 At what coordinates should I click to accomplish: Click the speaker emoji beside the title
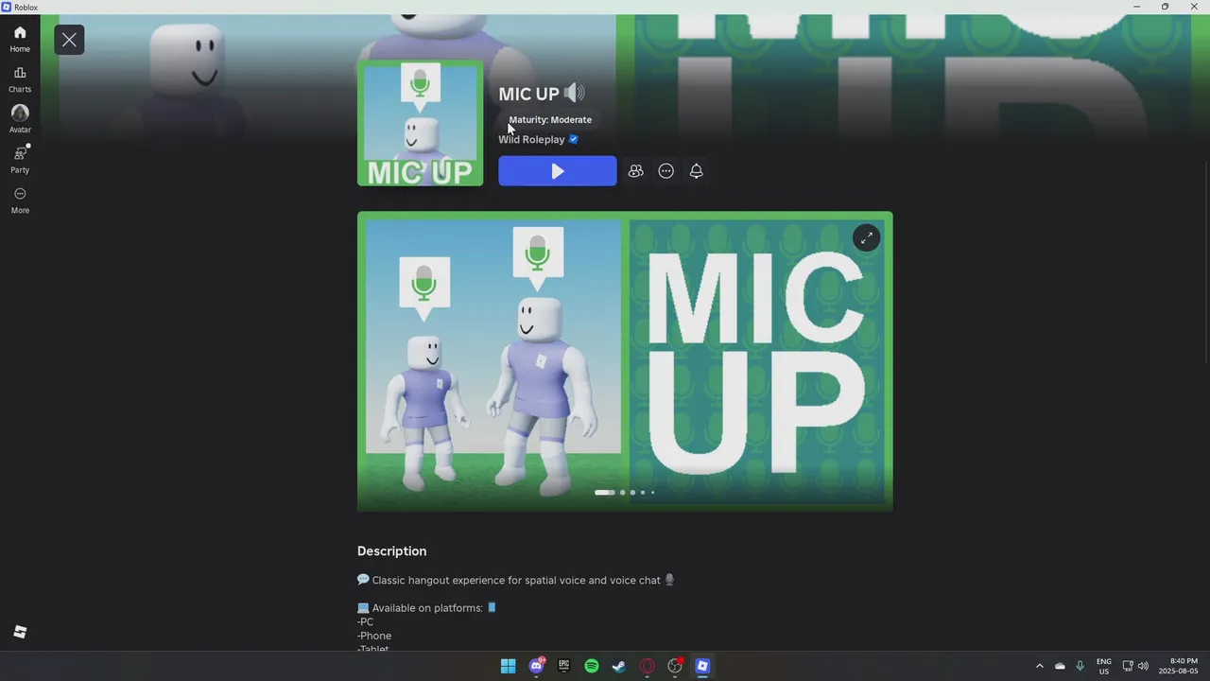click(x=575, y=93)
